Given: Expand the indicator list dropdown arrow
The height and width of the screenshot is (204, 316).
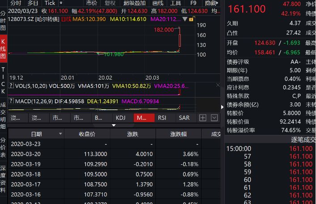Looking at the screenshot, I should point(214,118).
